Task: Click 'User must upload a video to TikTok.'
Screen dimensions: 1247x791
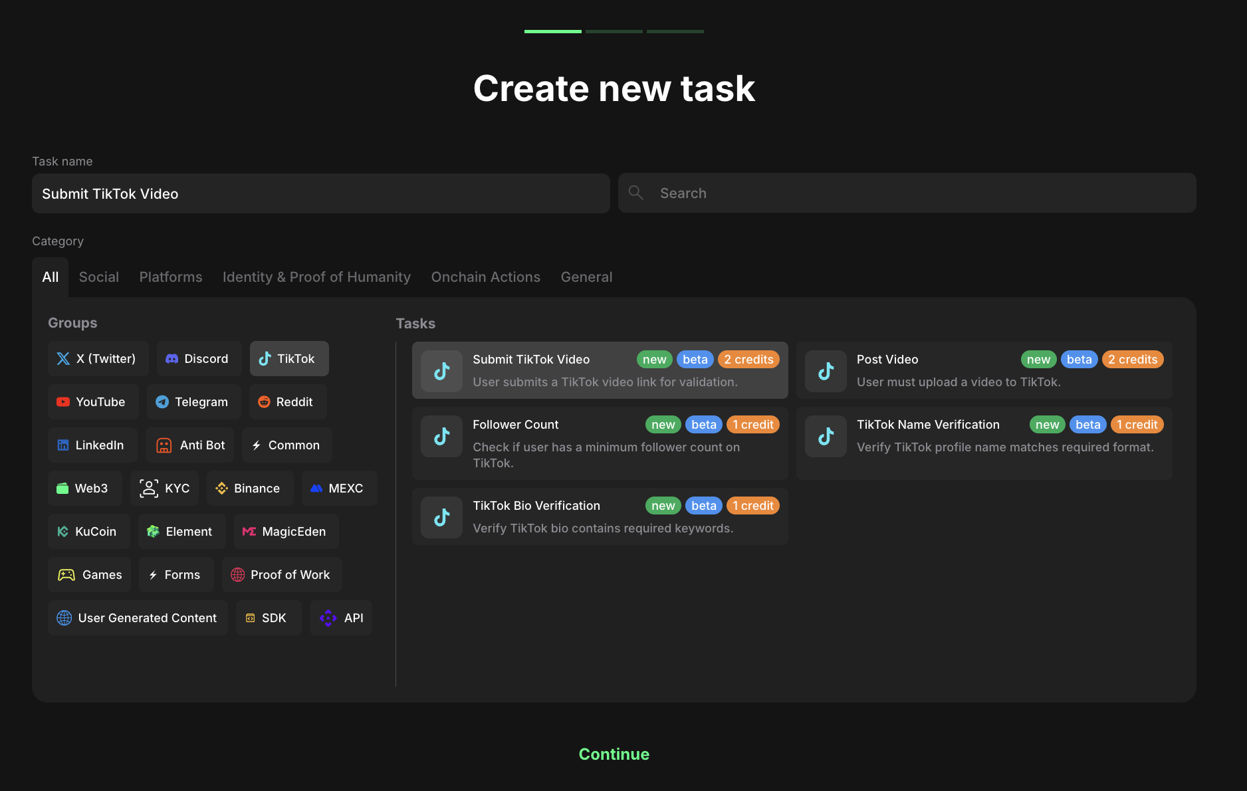Action: (959, 382)
